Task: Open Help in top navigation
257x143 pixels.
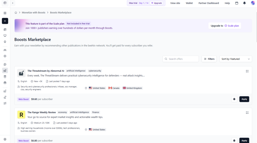Action: (227, 3)
